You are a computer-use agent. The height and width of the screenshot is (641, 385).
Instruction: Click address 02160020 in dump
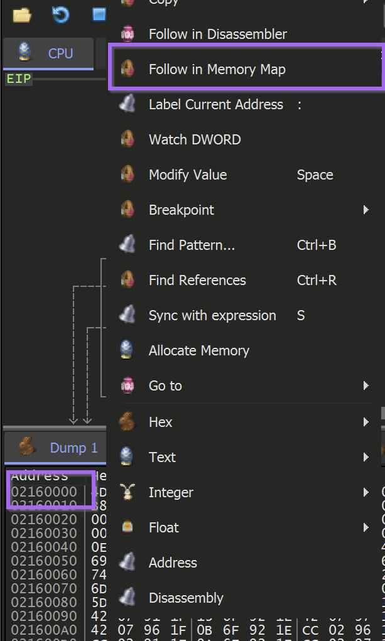(x=44, y=519)
